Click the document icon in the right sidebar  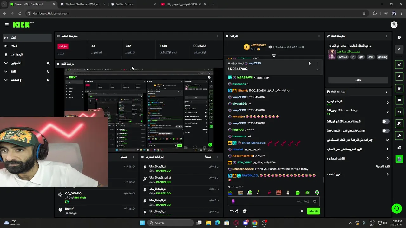(x=399, y=88)
